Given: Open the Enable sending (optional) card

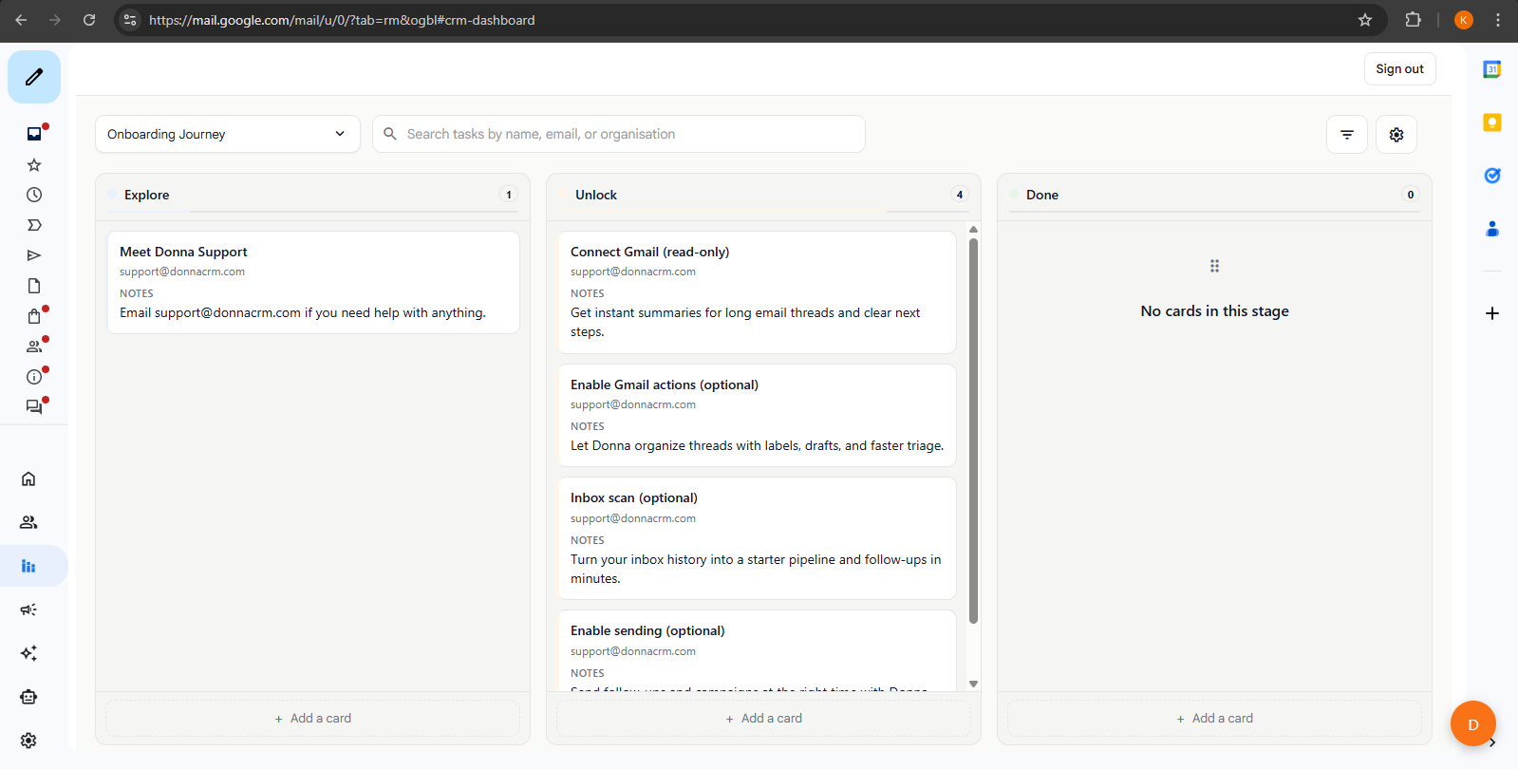Looking at the screenshot, I should click(x=758, y=650).
